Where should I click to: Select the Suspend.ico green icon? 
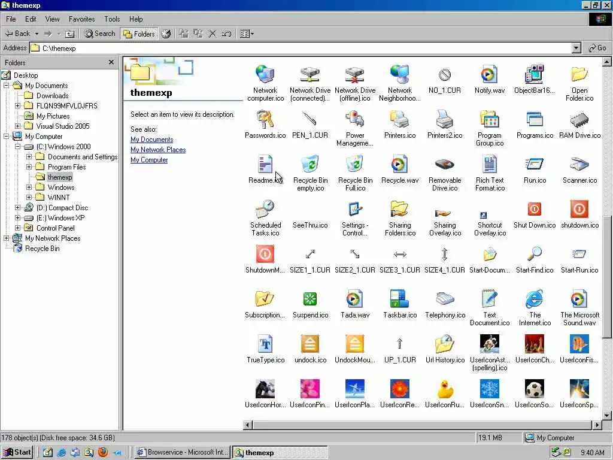click(311, 299)
